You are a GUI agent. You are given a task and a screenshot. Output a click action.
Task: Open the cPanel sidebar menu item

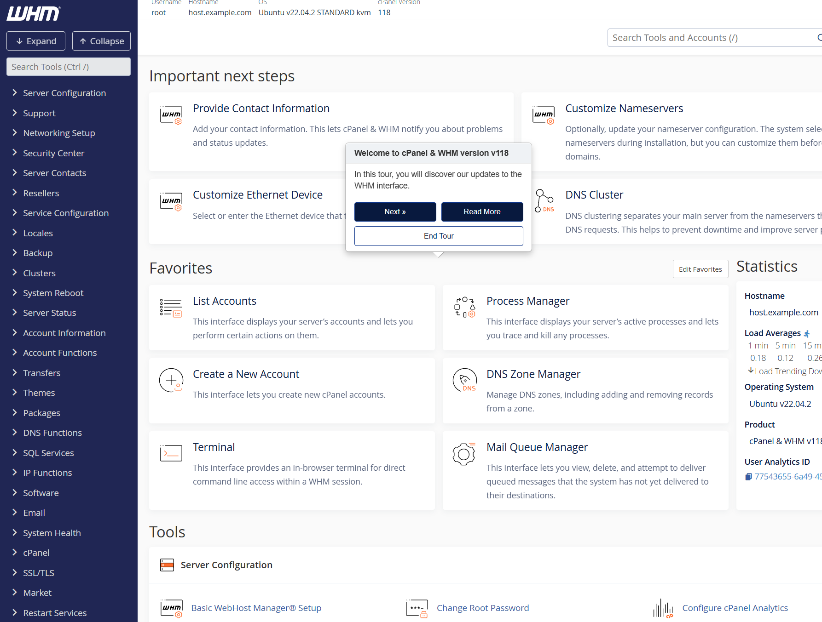tap(36, 553)
